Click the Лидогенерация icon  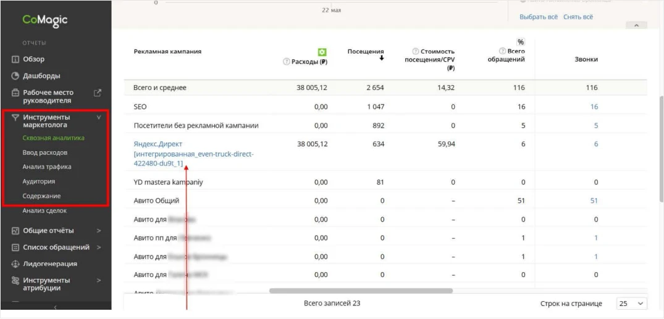[x=15, y=263]
